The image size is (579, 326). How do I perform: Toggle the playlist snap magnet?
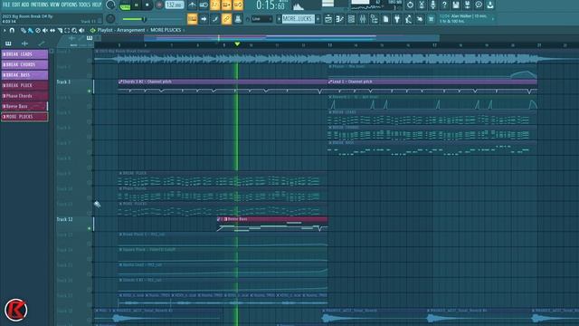click(12, 30)
